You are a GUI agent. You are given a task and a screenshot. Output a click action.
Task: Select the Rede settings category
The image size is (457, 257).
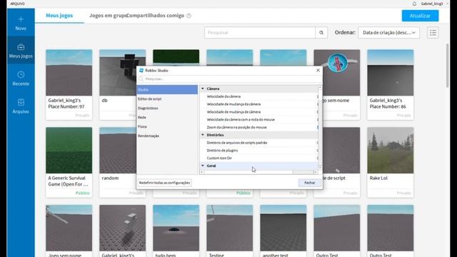pyautogui.click(x=167, y=117)
